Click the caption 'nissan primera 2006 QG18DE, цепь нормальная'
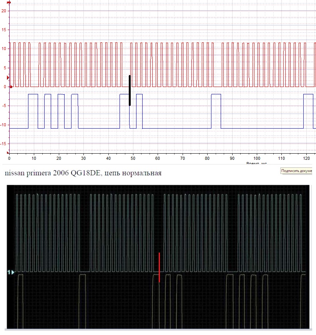The image size is (316, 335). [x=83, y=173]
